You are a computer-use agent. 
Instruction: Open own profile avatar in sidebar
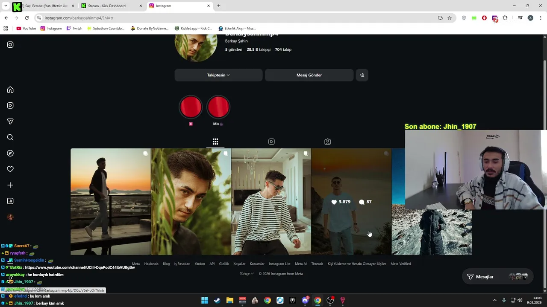pyautogui.click(x=10, y=217)
